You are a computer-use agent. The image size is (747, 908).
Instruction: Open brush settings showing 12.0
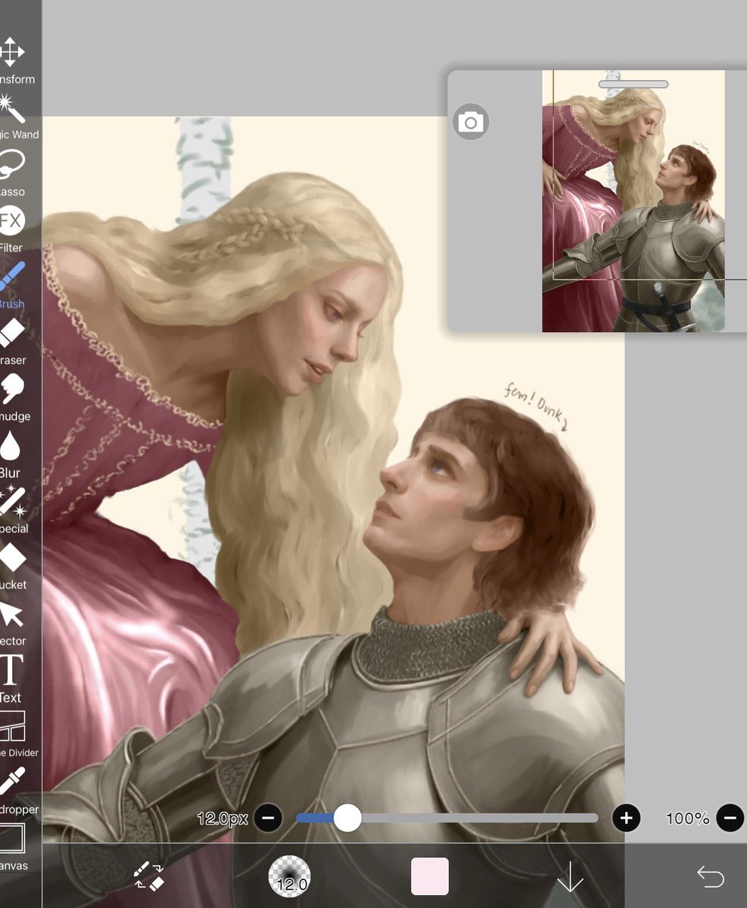290,876
